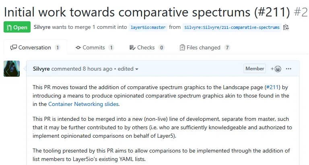
Task: Copy the head branch name clipboard icon
Action: pyautogui.click(x=286, y=28)
